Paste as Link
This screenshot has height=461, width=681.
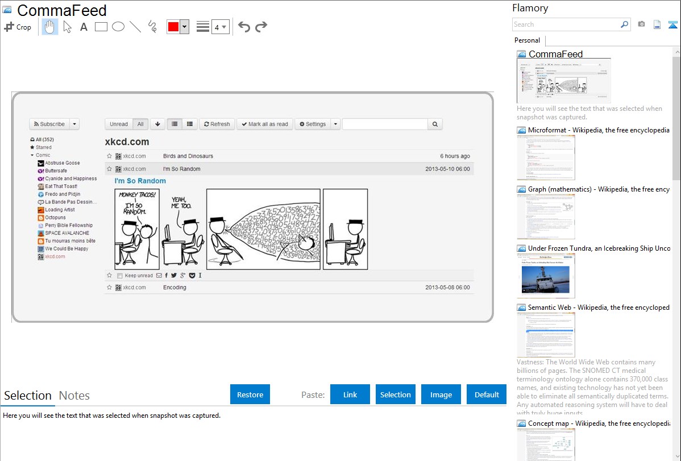pos(350,394)
